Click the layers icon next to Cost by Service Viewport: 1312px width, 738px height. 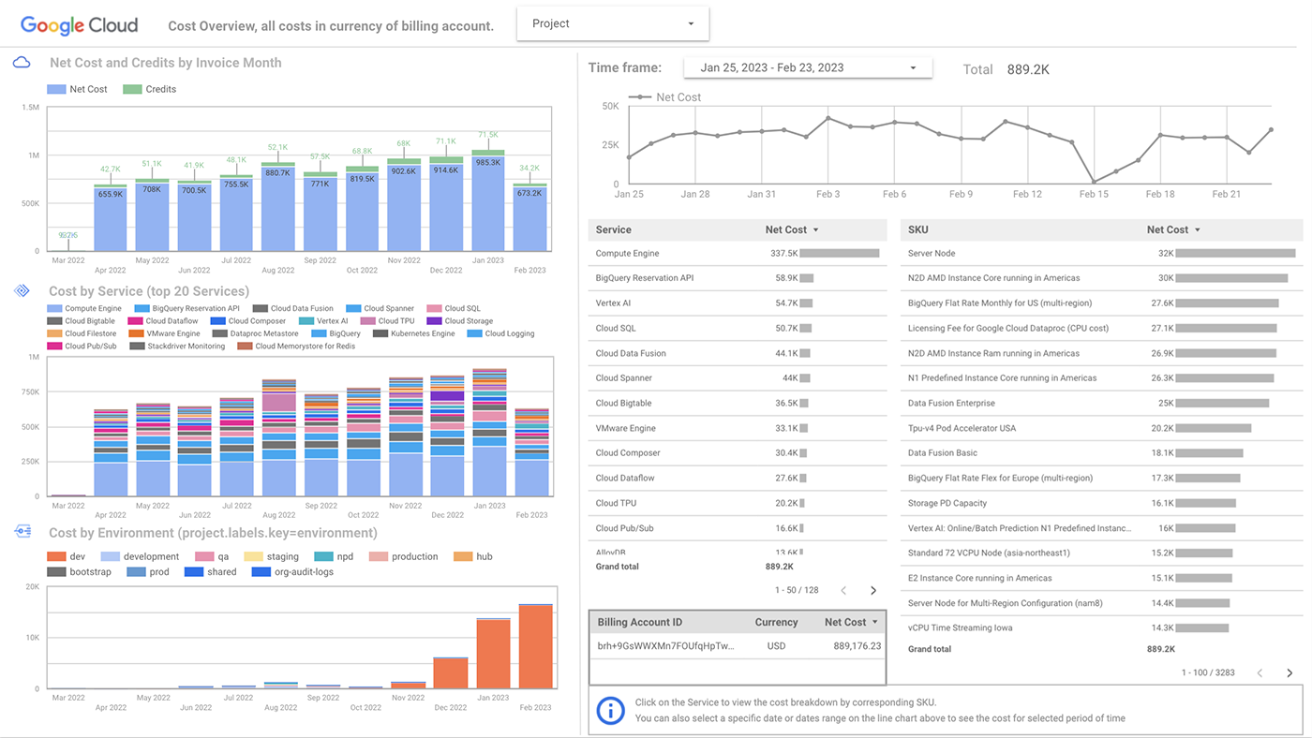pos(21,290)
